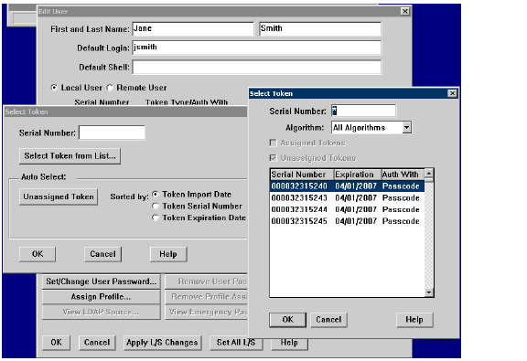Click Help at bottom of Edit User window
This screenshot has width=527, height=361.
tap(289, 344)
